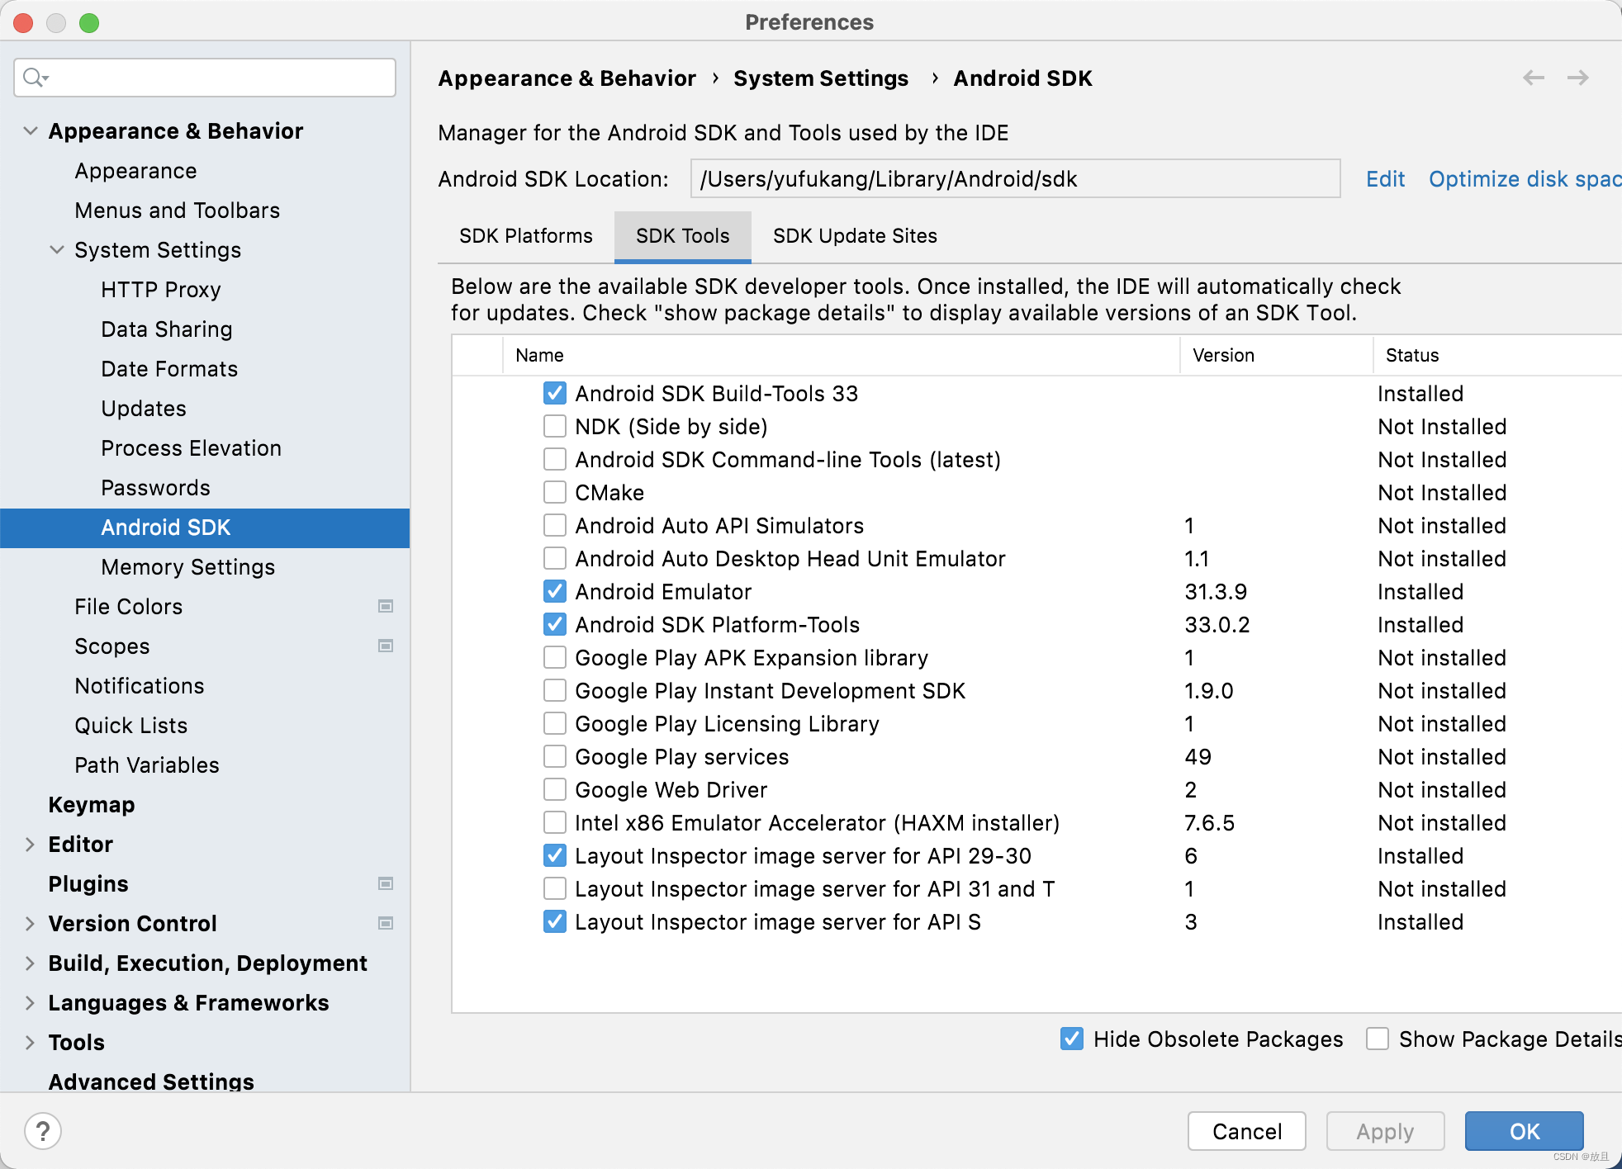Open the SDK Update Sites tab
1622x1169 pixels.
pos(855,236)
